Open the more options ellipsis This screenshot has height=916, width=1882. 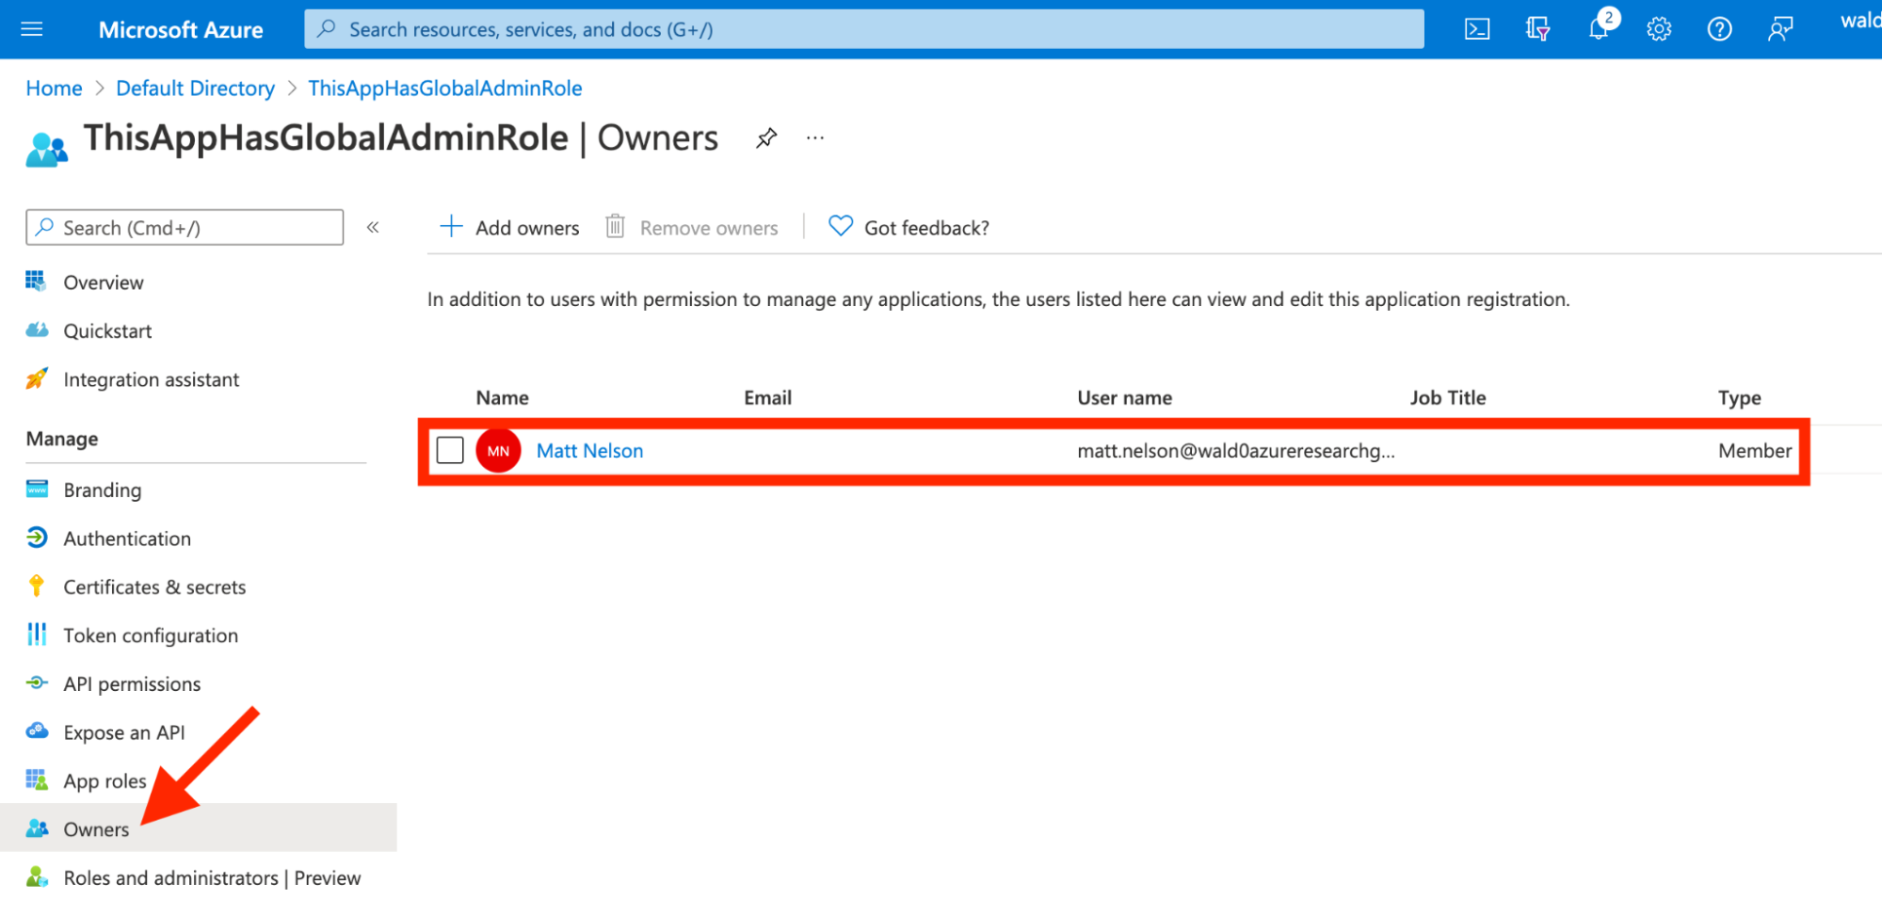tap(815, 138)
